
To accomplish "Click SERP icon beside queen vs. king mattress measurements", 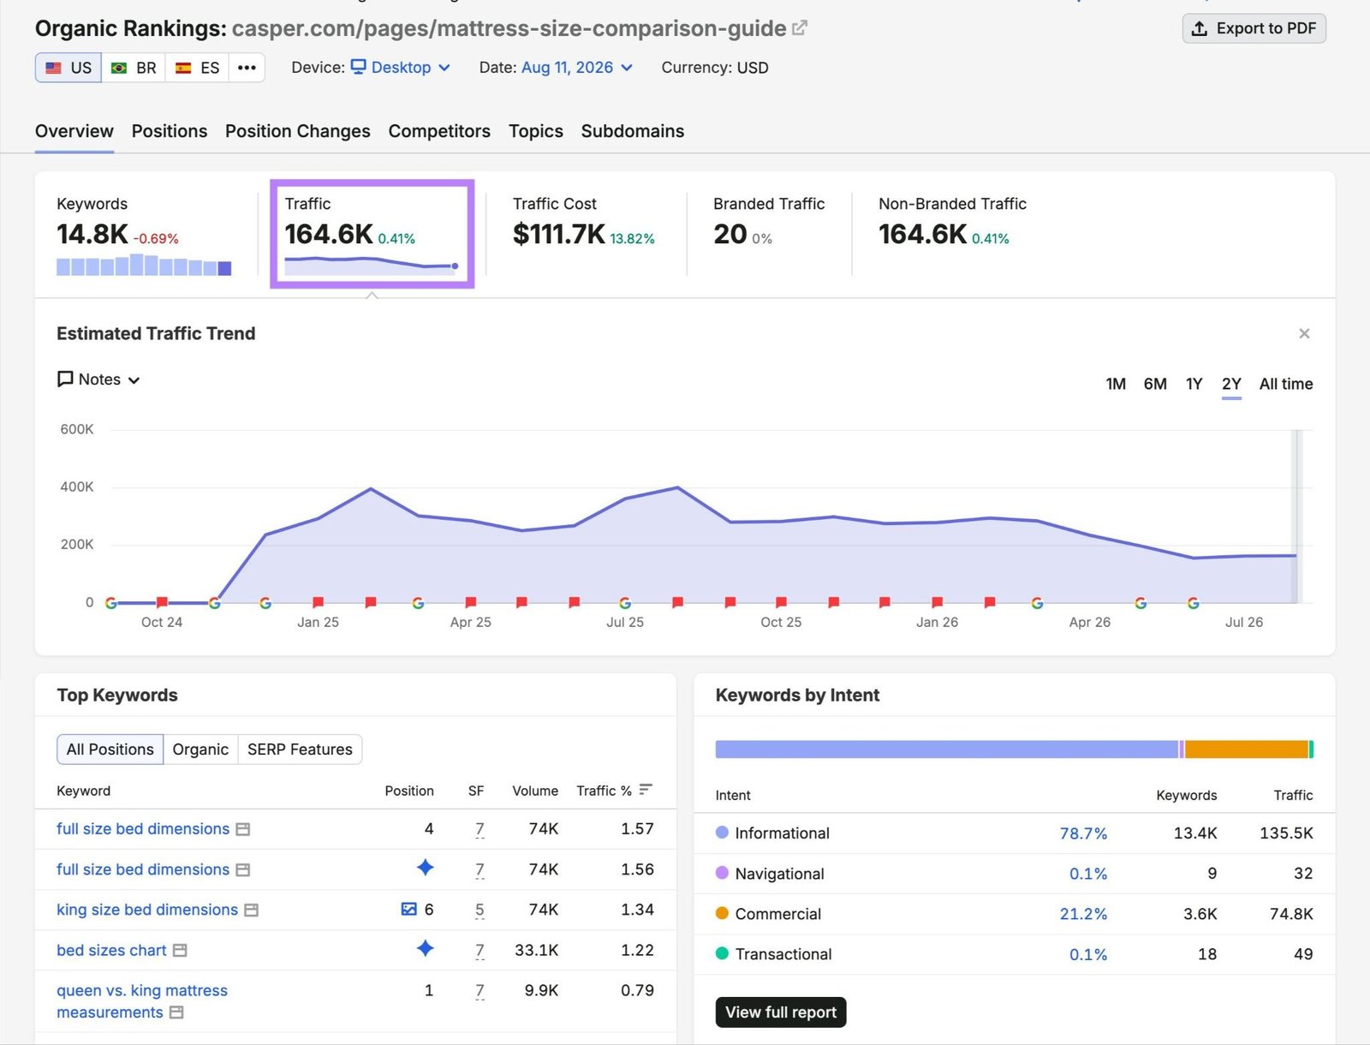I will [176, 1012].
